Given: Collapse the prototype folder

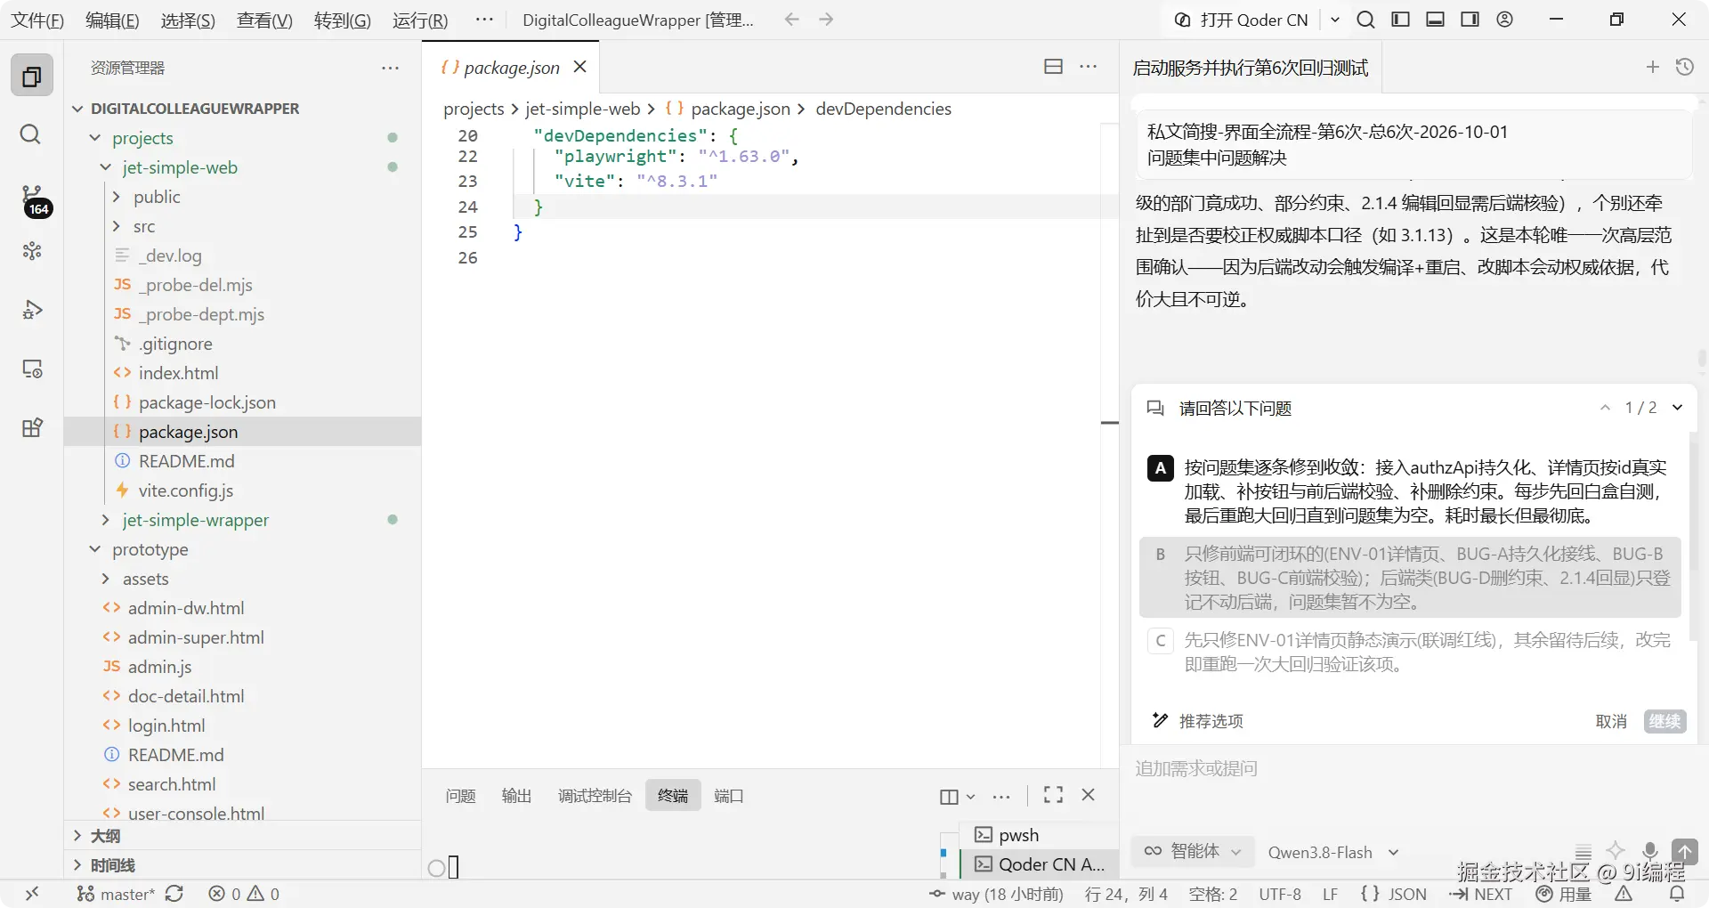Looking at the screenshot, I should pos(95,549).
